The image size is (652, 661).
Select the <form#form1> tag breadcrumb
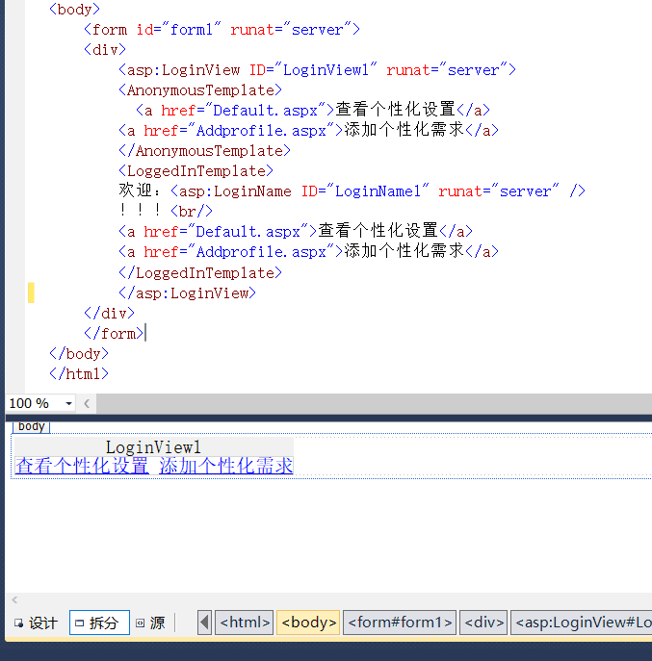400,623
